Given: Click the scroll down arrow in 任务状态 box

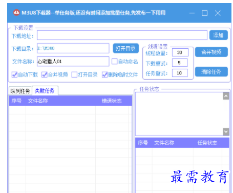Looking at the screenshot, I should click(226, 132).
